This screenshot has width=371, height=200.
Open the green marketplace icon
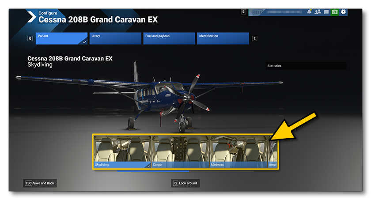335,12
